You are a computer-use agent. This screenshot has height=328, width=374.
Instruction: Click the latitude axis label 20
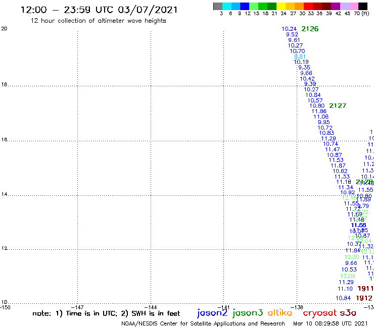point(4,29)
